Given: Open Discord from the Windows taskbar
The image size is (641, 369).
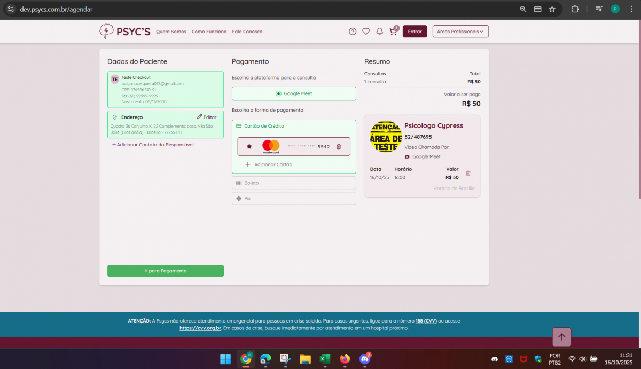Looking at the screenshot, I should pyautogui.click(x=365, y=359).
